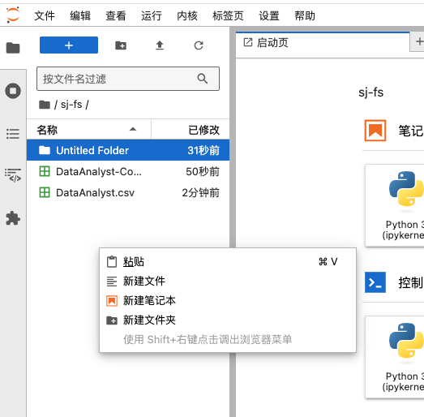Click the new folder toolbar icon
This screenshot has height=417, width=424.
[x=121, y=45]
